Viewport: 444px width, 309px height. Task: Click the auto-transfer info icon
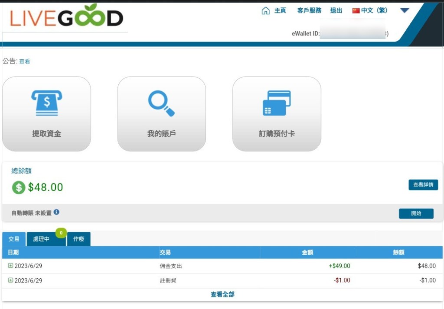coord(56,212)
